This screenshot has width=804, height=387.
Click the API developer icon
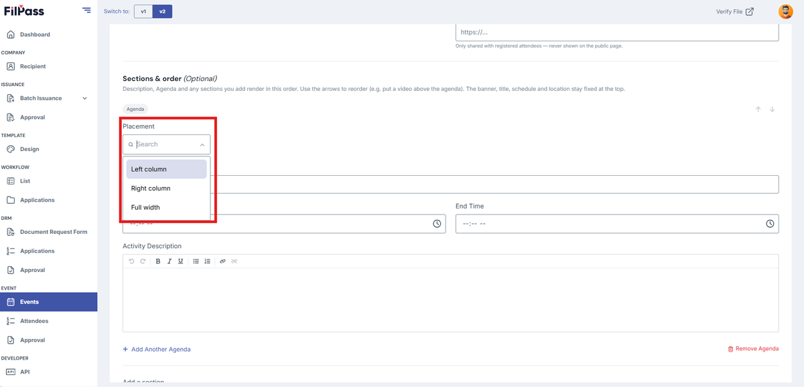click(11, 372)
